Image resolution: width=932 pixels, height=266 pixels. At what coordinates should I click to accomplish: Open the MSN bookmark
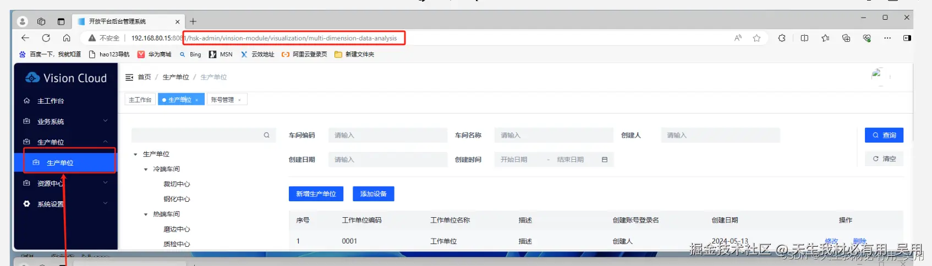tap(221, 54)
